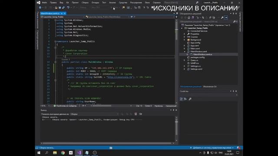Screen dimensions: 278x156
Task: Click the Visual Studio logo icon
Action: point(39,3)
